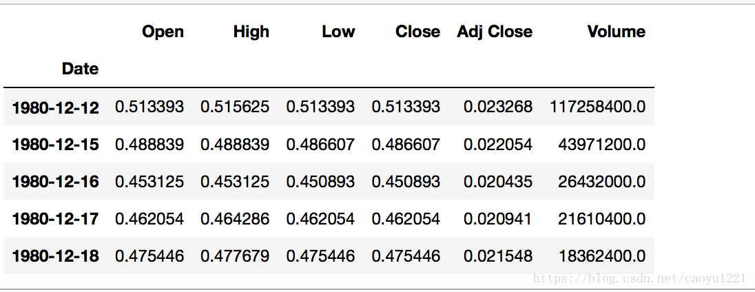The width and height of the screenshot is (755, 292).
Task: Select the 1980-12-16 row label
Action: 55,182
